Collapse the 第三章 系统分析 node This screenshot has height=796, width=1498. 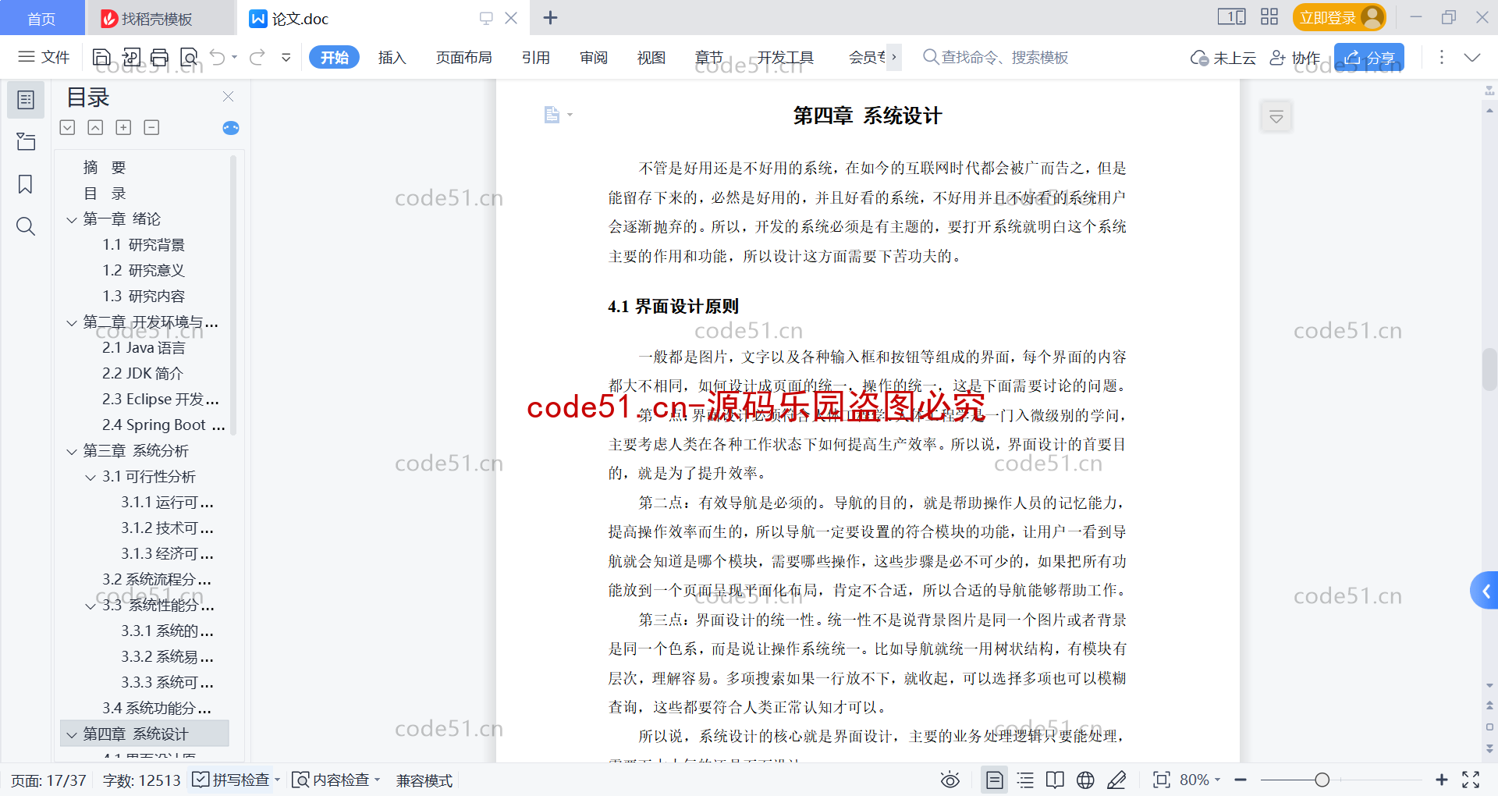72,451
